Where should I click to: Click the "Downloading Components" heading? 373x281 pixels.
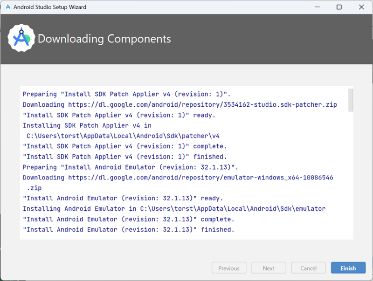click(104, 39)
